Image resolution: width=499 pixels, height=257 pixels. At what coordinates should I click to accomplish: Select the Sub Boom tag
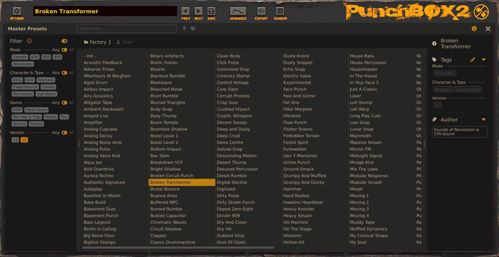click(x=46, y=94)
